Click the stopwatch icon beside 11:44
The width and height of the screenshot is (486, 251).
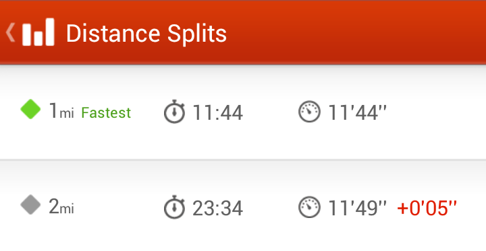click(174, 112)
